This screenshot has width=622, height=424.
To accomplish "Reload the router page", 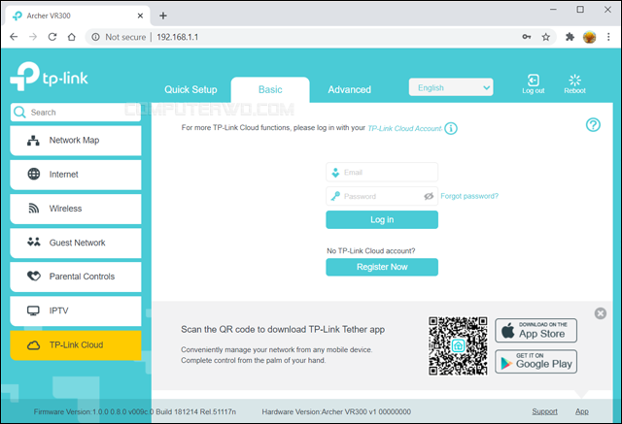I will [x=52, y=37].
